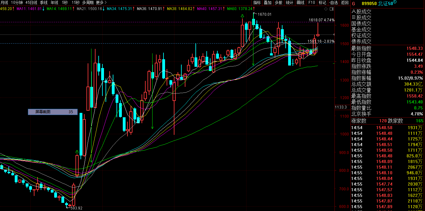Click the MA14 indicator label
The height and width of the screenshot is (211, 425).
click(59, 8)
